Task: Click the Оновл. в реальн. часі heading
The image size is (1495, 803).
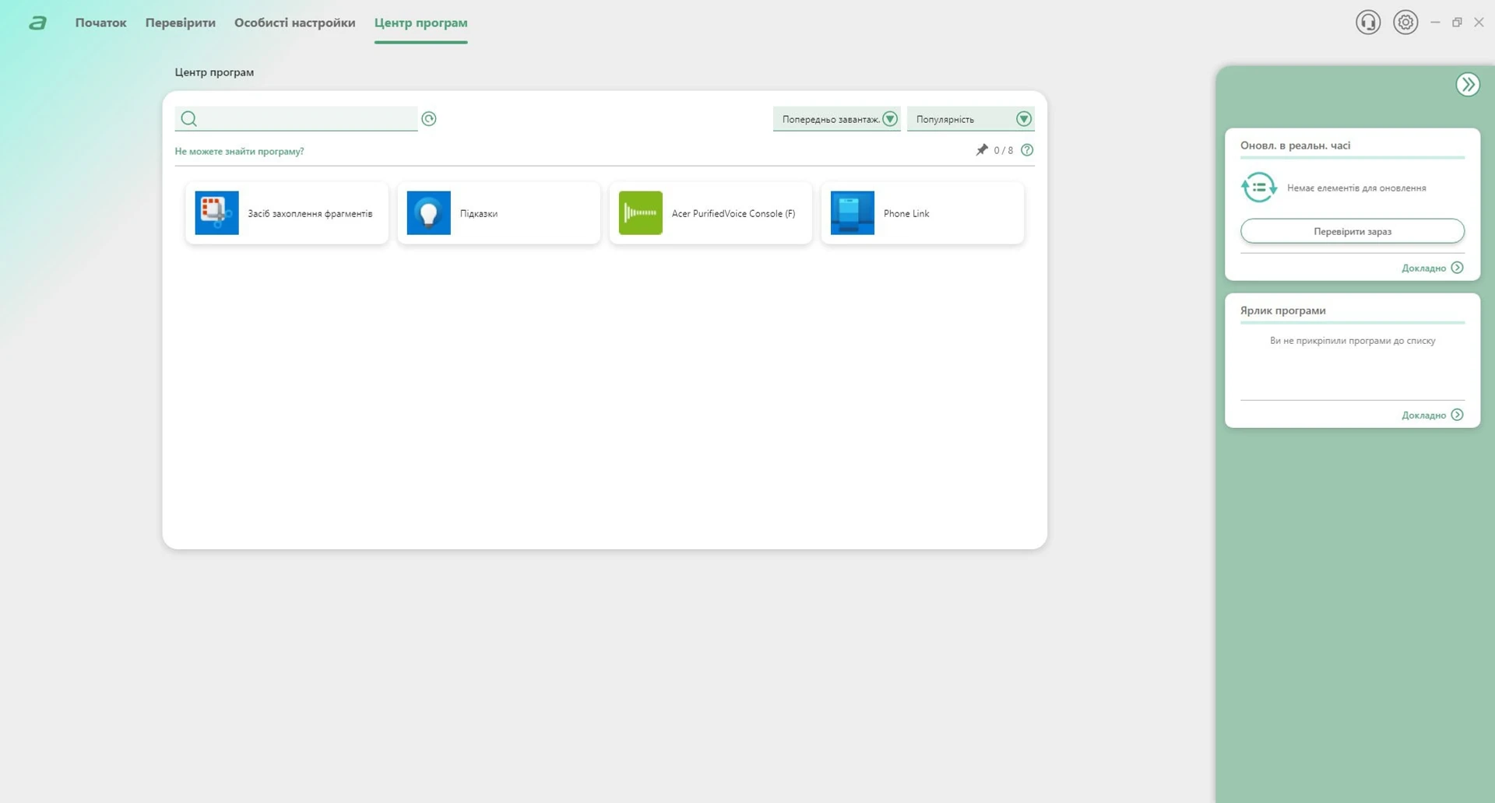Action: (1296, 146)
